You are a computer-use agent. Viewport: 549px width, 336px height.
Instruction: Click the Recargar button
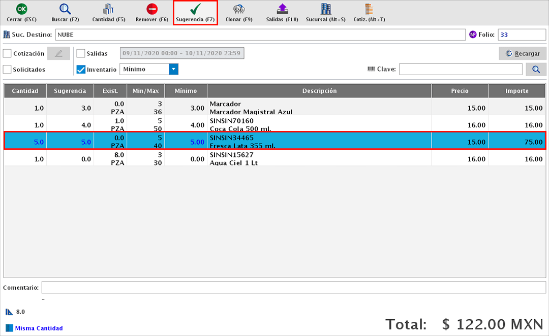[522, 53]
